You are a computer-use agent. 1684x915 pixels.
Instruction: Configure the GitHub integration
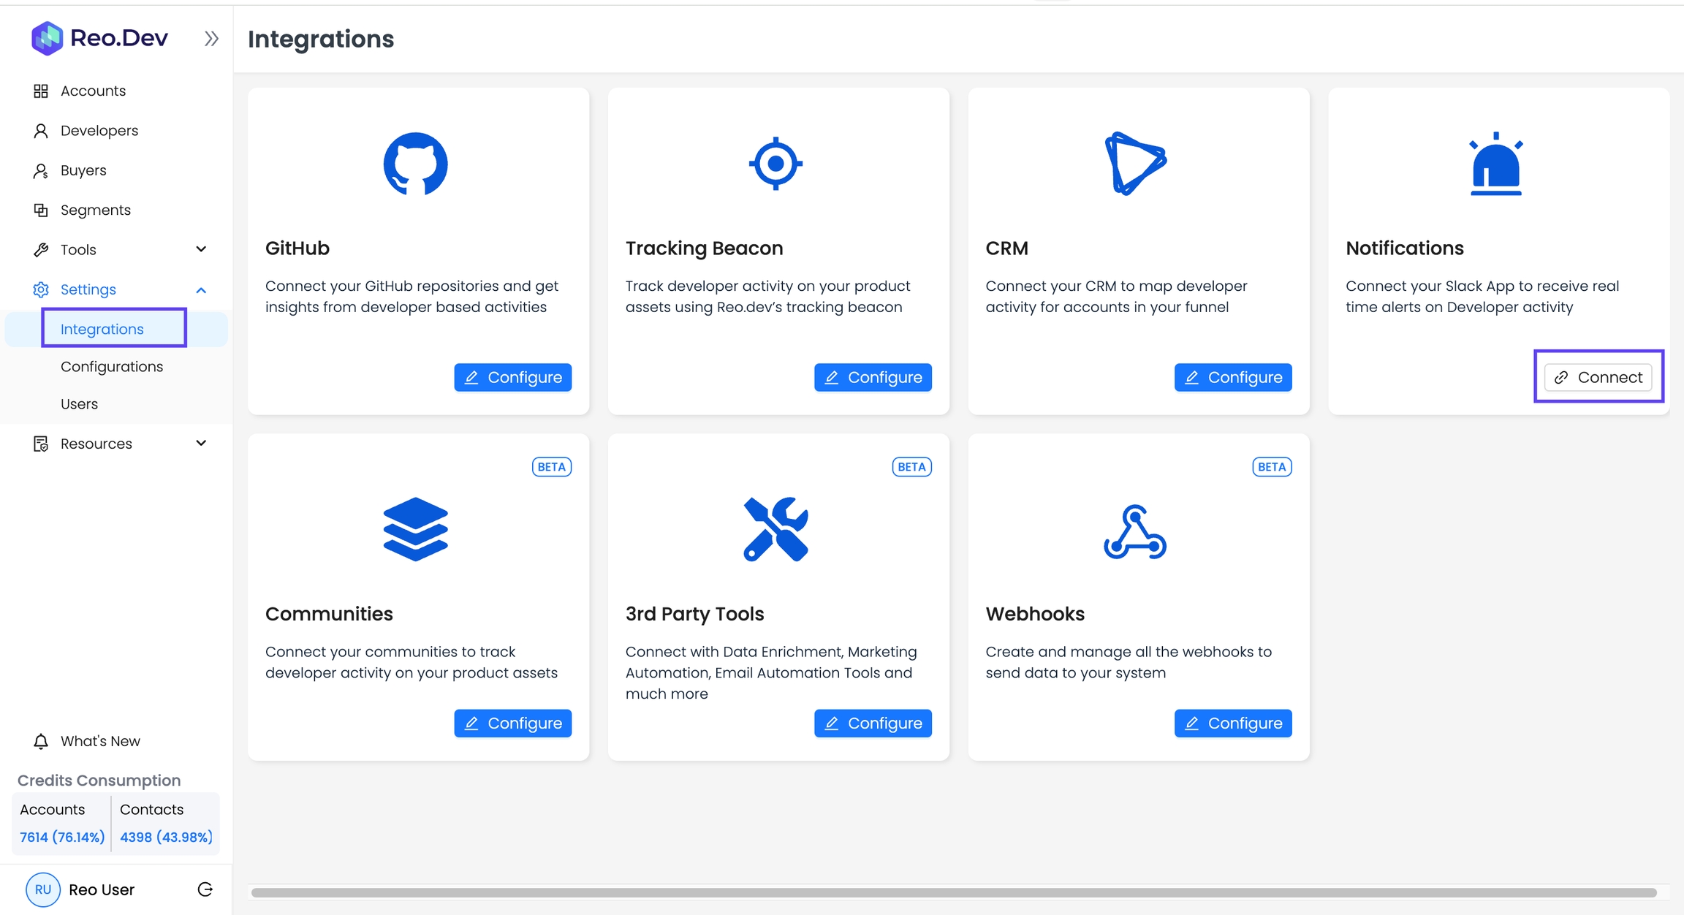click(x=512, y=377)
